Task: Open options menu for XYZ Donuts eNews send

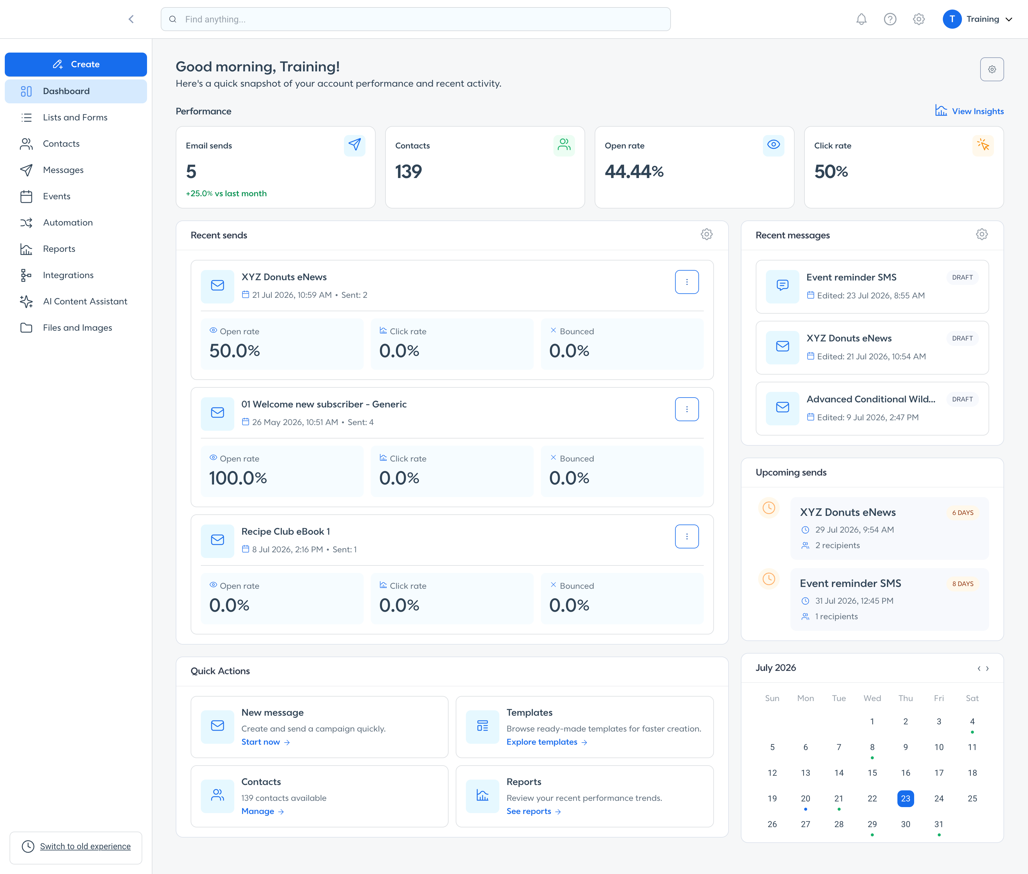Action: click(x=687, y=282)
